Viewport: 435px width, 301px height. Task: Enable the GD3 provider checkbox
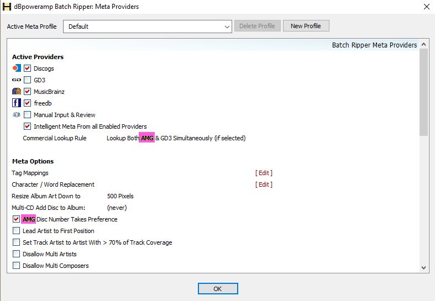tap(28, 80)
